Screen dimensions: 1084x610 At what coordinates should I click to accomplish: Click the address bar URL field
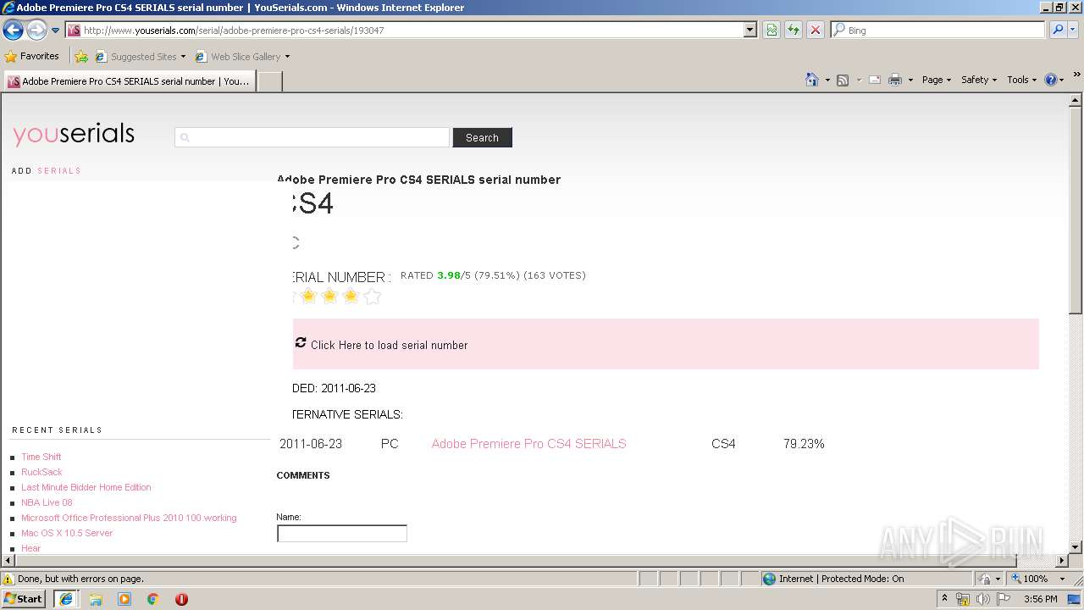405,30
